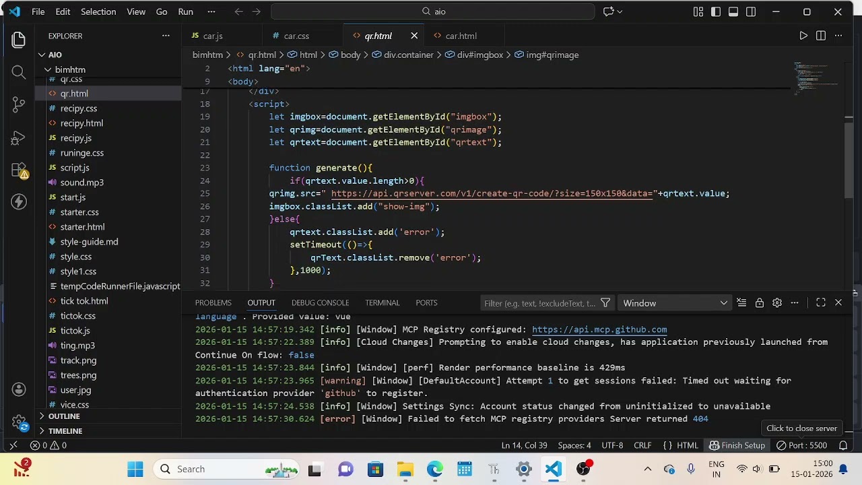This screenshot has width=862, height=485.
Task: Open the output log settings gear
Action: 777,303
